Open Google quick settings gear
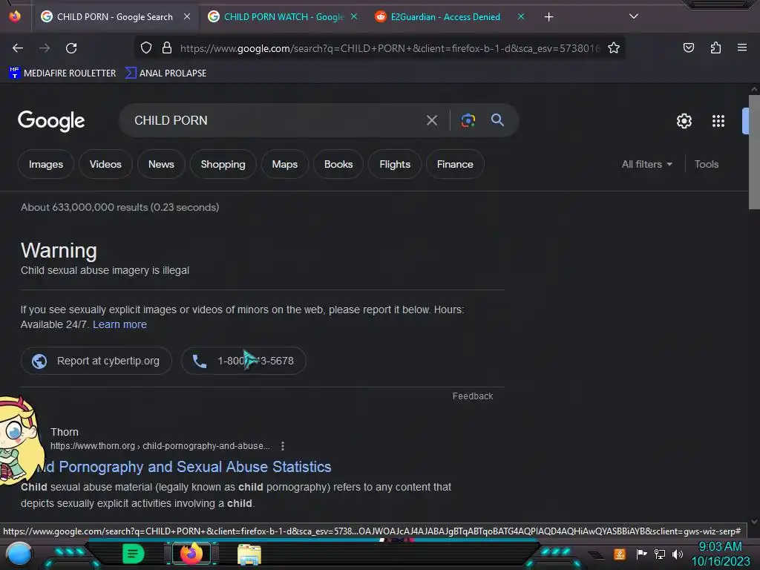 684,121
